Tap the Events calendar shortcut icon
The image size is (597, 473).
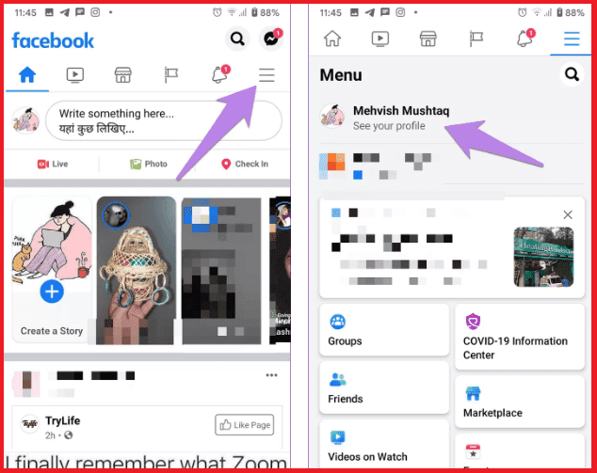pyautogui.click(x=473, y=451)
